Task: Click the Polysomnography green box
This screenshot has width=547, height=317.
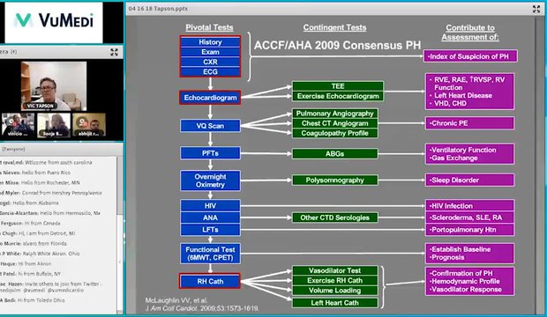Action: (335, 181)
